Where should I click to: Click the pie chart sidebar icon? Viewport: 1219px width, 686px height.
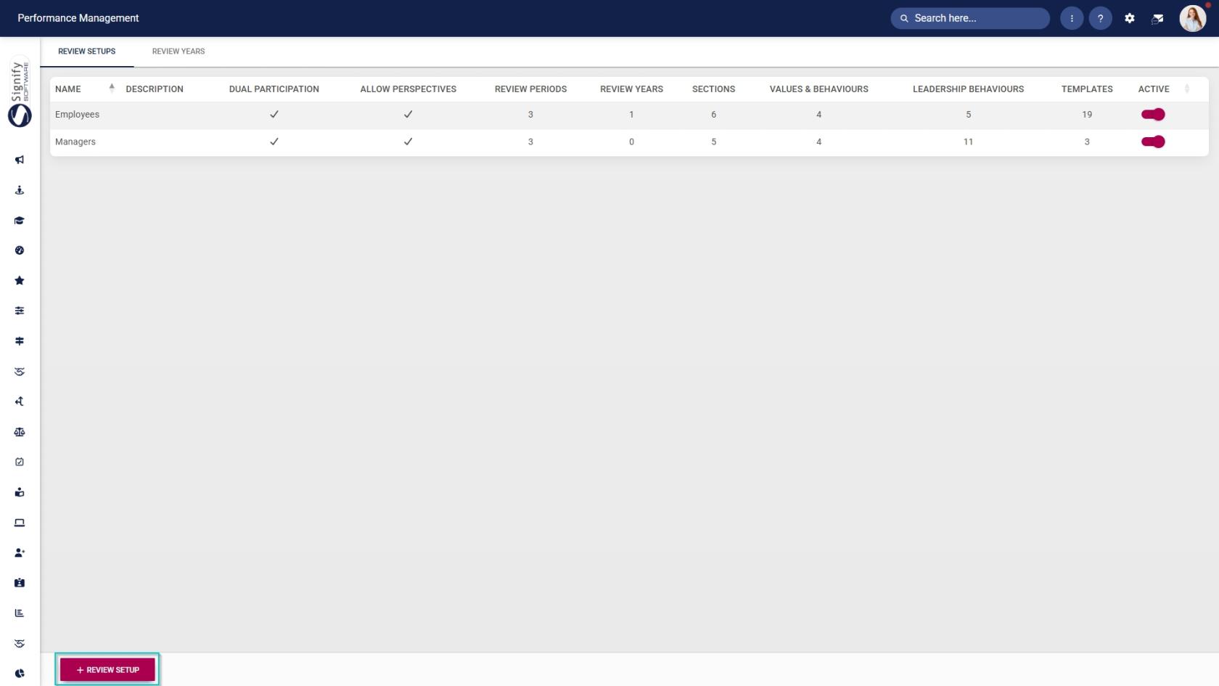click(20, 674)
